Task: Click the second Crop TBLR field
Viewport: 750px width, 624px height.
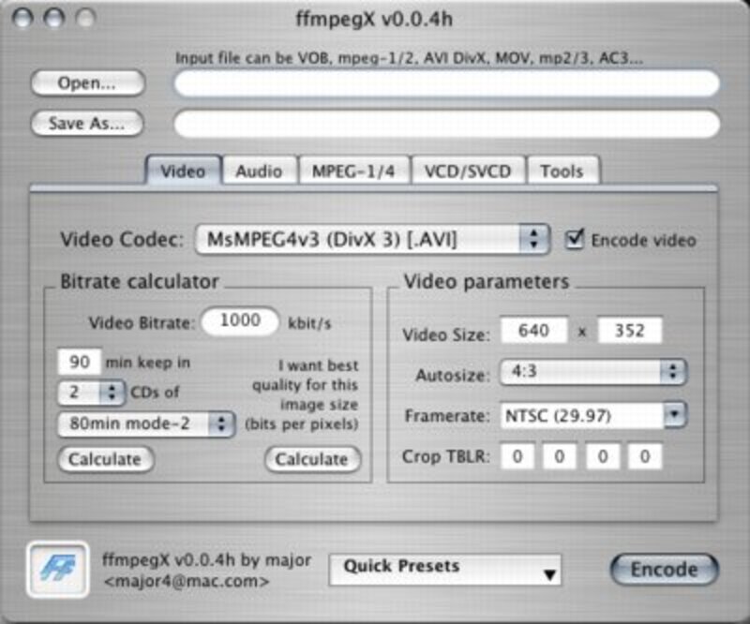Action: click(x=559, y=456)
